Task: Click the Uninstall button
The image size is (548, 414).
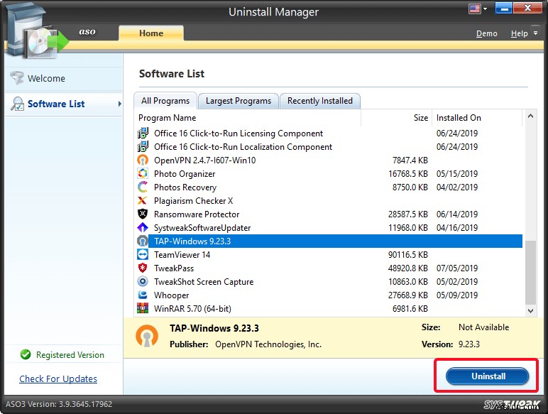Action: (x=488, y=376)
